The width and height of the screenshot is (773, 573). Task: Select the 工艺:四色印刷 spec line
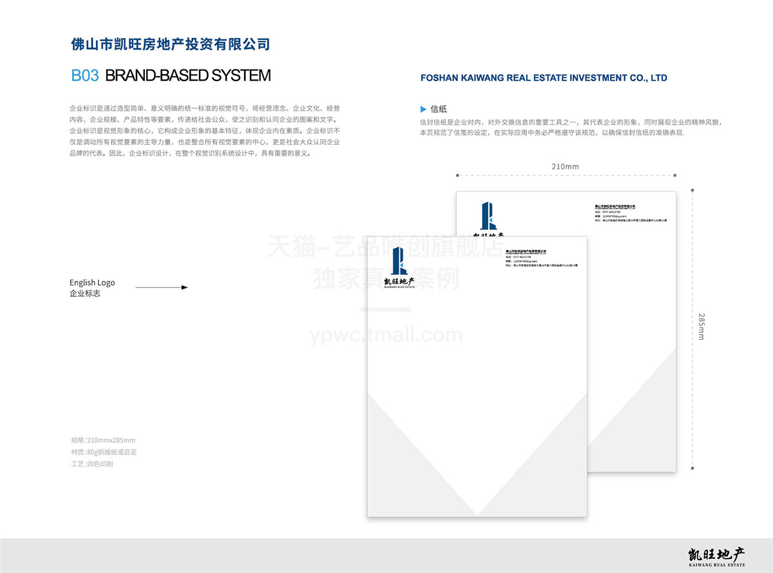click(x=92, y=464)
